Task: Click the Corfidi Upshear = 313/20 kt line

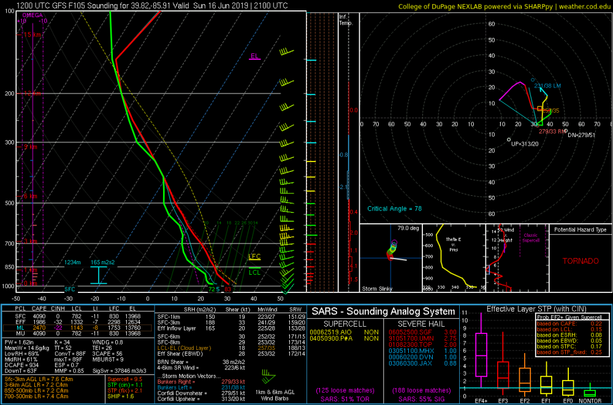Action: point(201,399)
